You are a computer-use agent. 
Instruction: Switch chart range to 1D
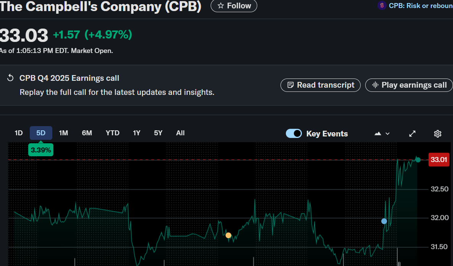[19, 133]
